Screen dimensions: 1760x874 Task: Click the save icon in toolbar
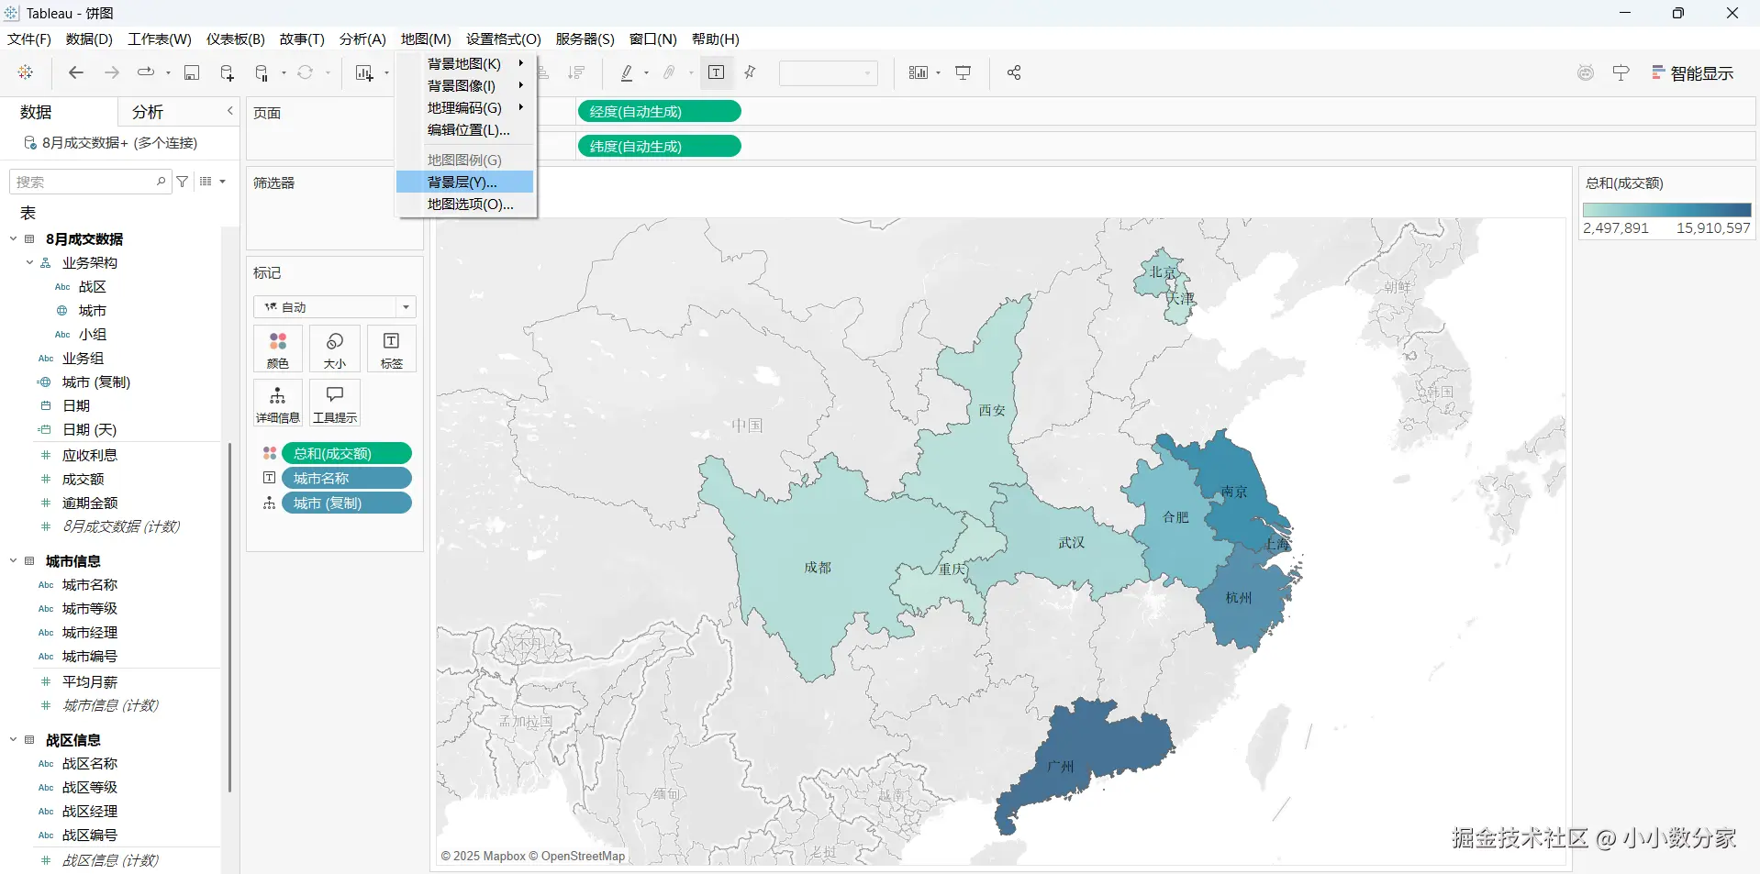(x=192, y=72)
